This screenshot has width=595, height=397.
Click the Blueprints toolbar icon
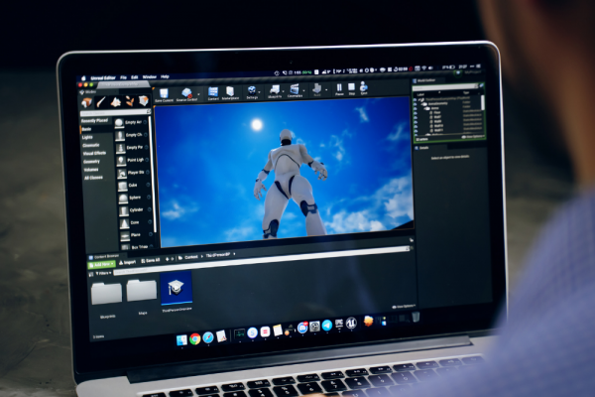(x=275, y=91)
